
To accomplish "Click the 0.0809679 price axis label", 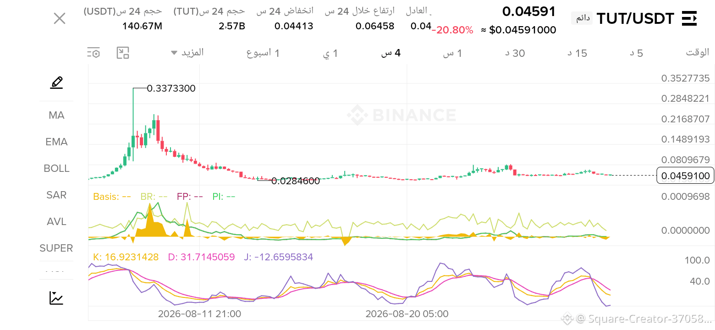I will [x=685, y=159].
